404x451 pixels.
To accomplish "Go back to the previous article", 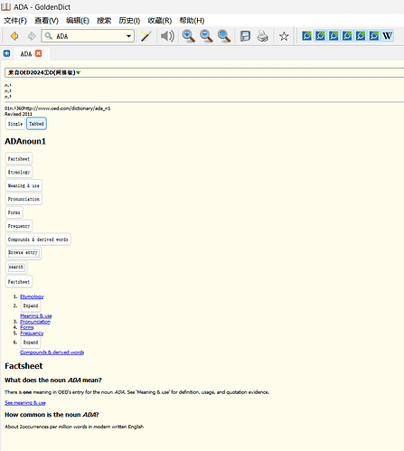I will (x=14, y=36).
